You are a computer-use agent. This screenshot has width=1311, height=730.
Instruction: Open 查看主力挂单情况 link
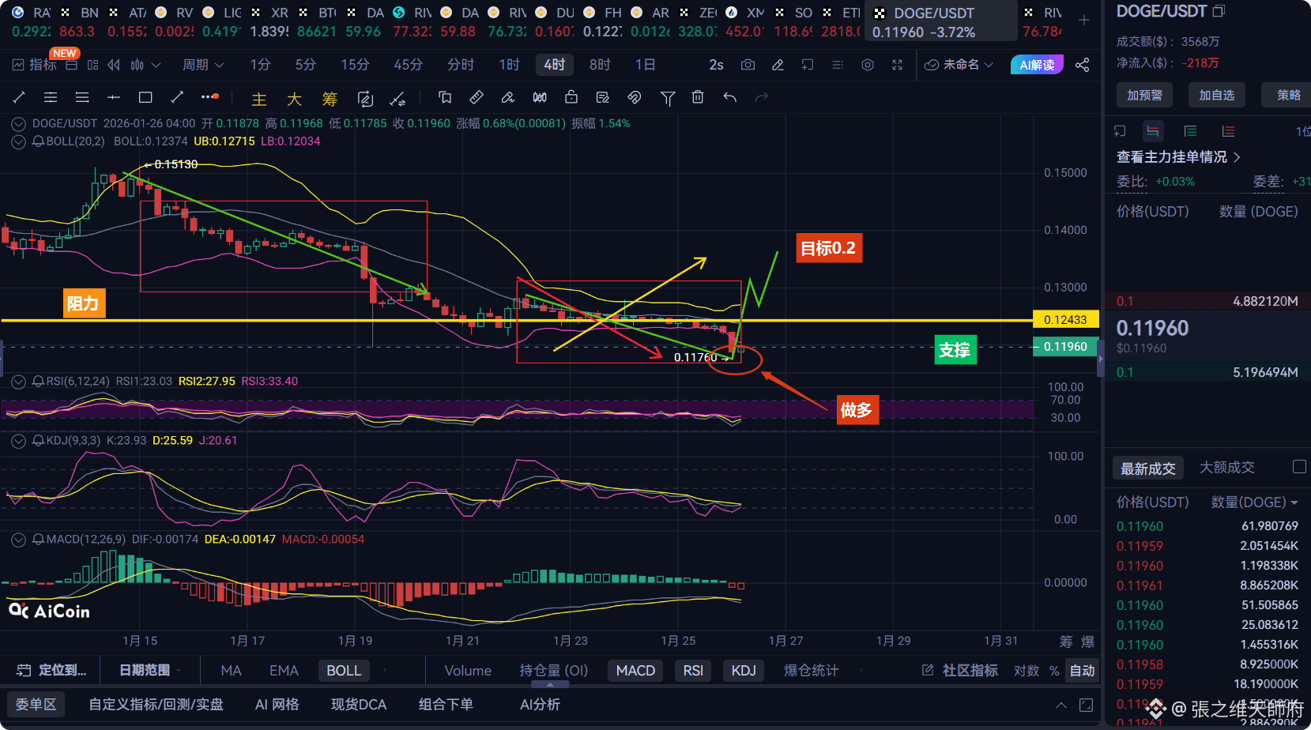tap(1178, 157)
